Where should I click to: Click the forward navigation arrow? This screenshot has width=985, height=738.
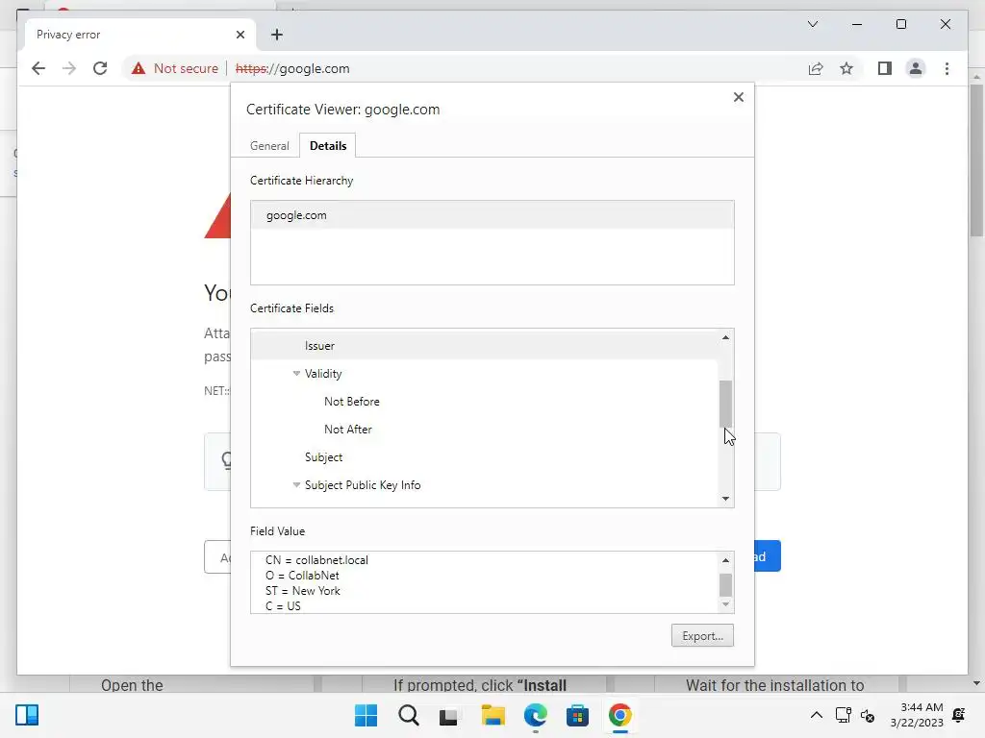pyautogui.click(x=69, y=68)
